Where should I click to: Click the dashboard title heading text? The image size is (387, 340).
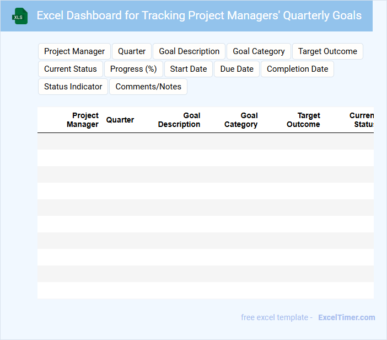pyautogui.click(x=199, y=15)
